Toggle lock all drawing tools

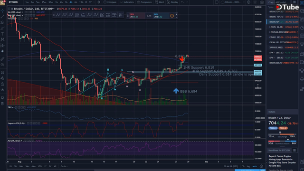coord(2,84)
